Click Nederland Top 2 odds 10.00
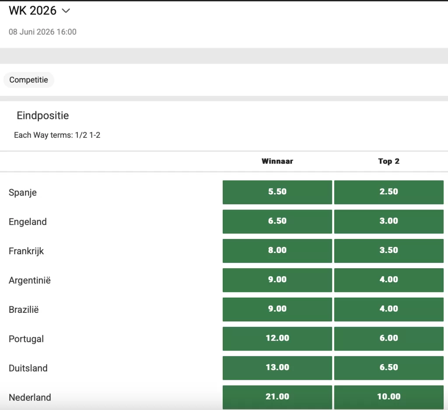 click(x=388, y=397)
